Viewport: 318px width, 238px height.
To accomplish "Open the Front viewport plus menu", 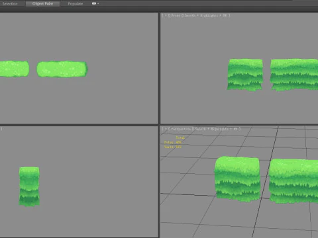I will tap(166, 15).
